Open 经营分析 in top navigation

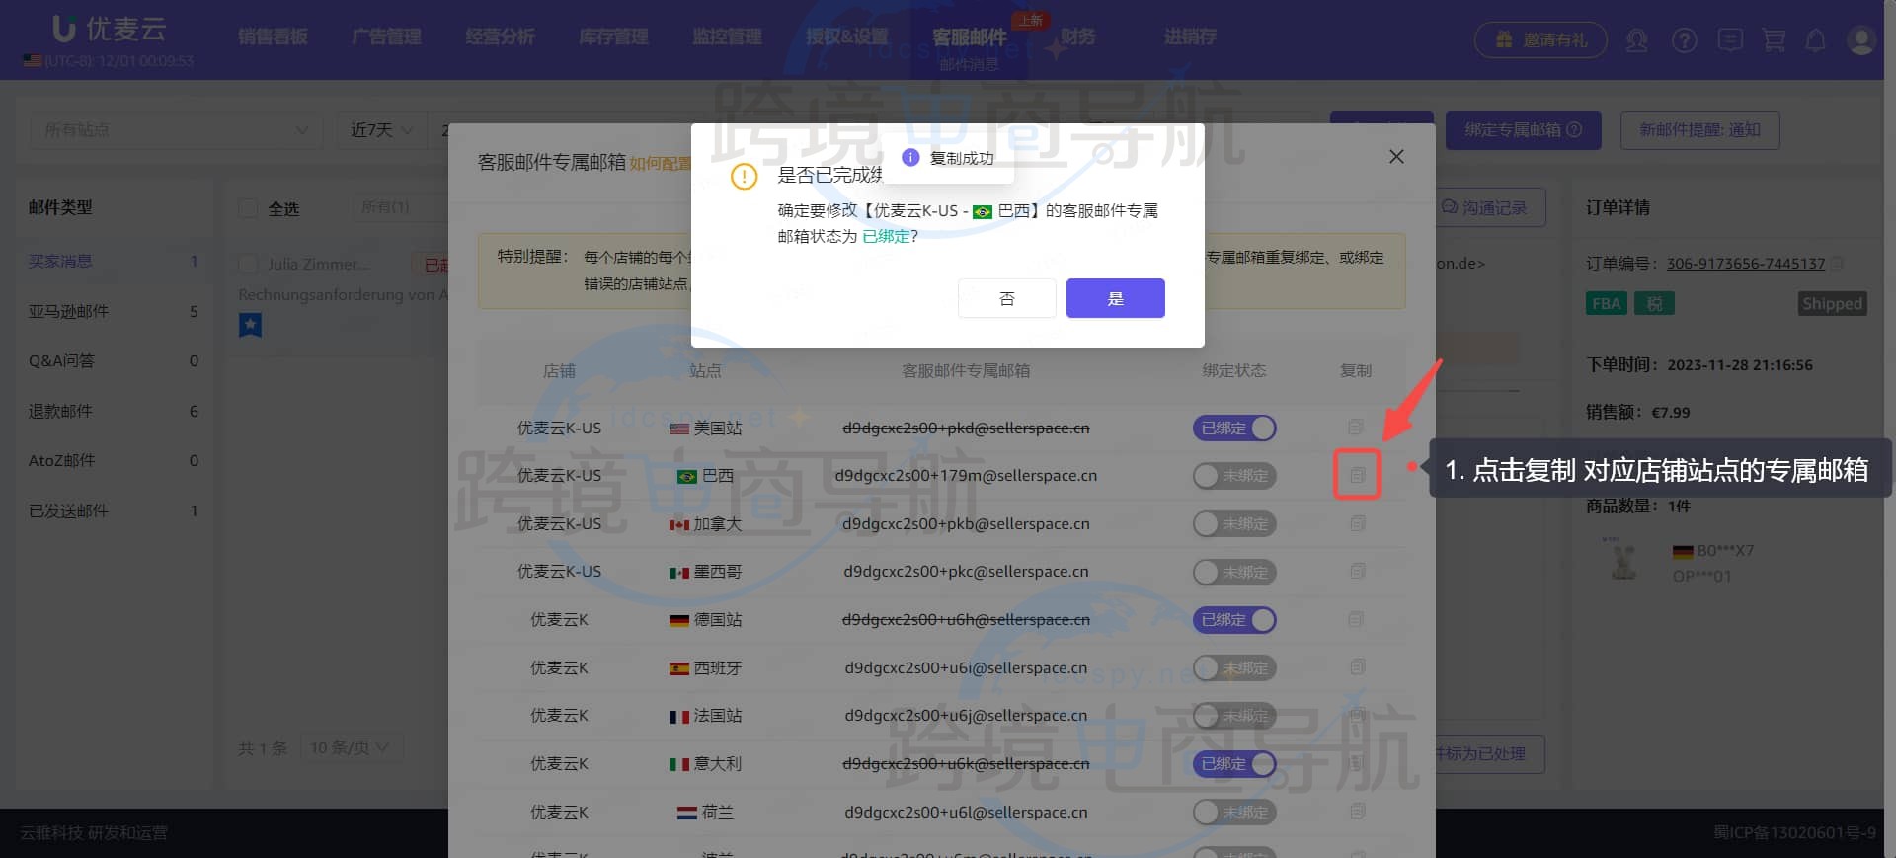tap(500, 37)
